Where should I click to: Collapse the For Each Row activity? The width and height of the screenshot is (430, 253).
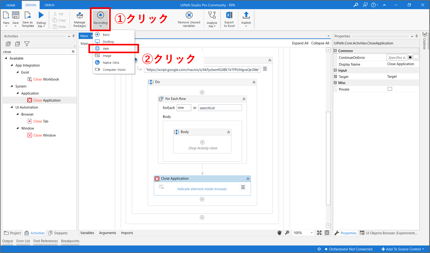244,99
